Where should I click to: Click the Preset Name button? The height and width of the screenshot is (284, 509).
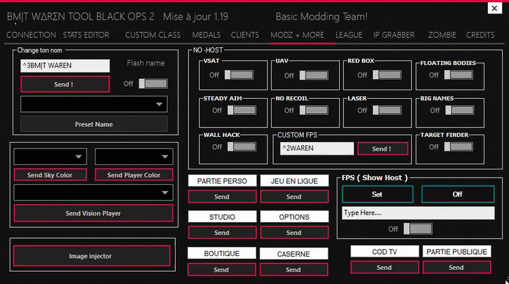pos(94,124)
